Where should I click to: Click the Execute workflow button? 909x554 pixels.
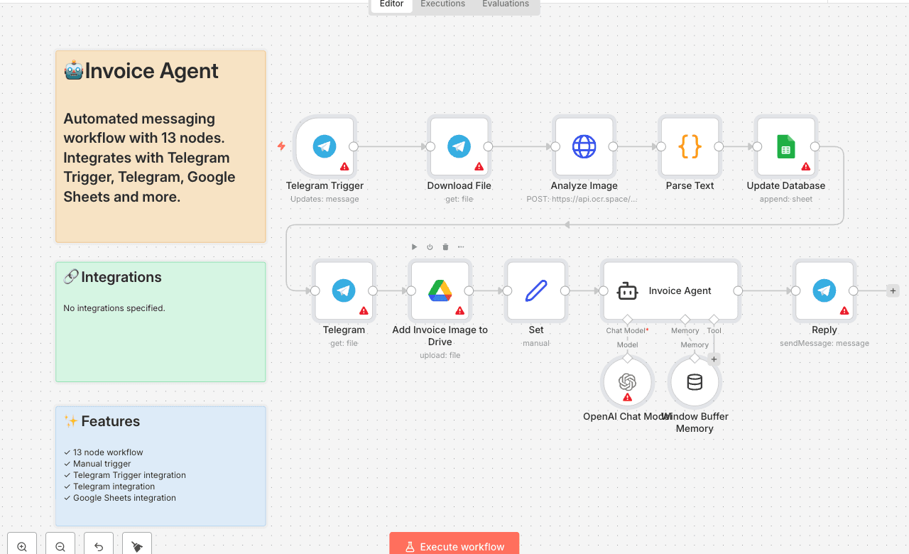point(454,545)
